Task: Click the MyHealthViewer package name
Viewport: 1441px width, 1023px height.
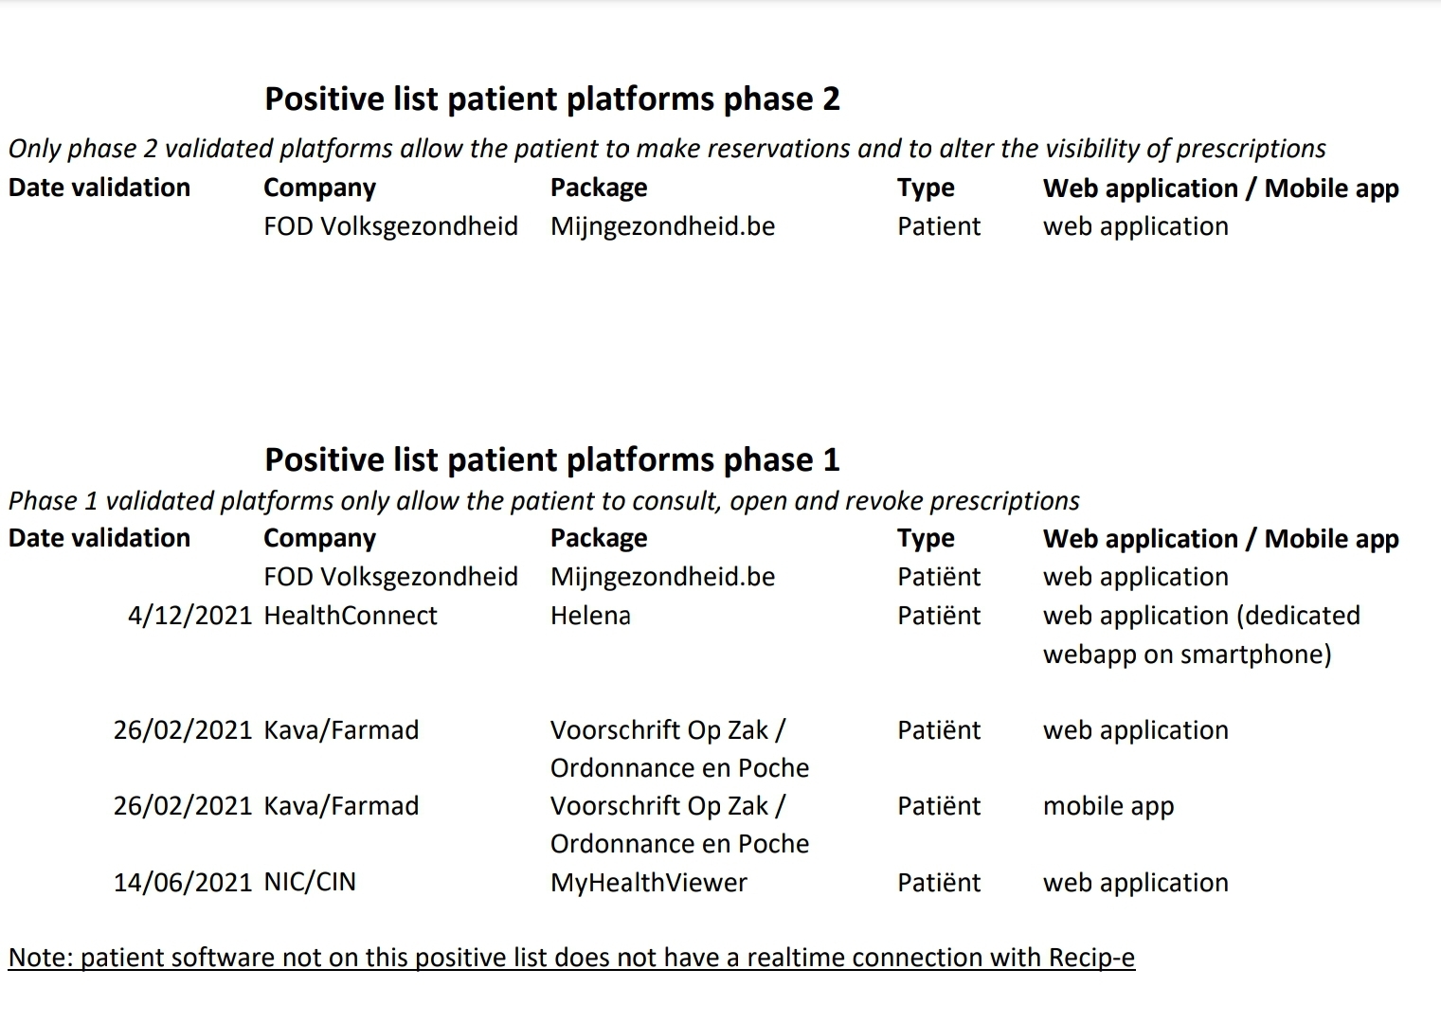Action: 649,883
